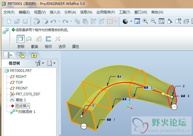The image size is (193, 136).
Task: Click the yellow direction arrow on trajectory
Action: pyautogui.click(x=166, y=95)
